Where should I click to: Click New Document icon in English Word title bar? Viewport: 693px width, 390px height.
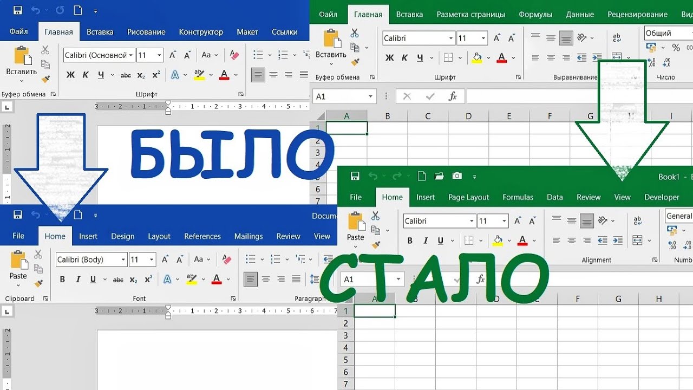(78, 215)
